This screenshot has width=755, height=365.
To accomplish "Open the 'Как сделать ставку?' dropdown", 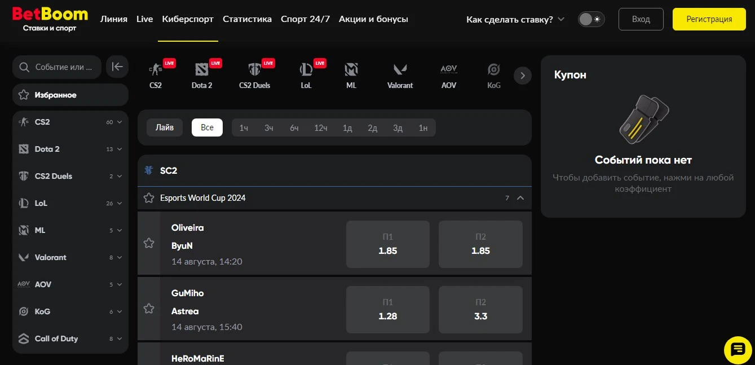I will point(515,19).
